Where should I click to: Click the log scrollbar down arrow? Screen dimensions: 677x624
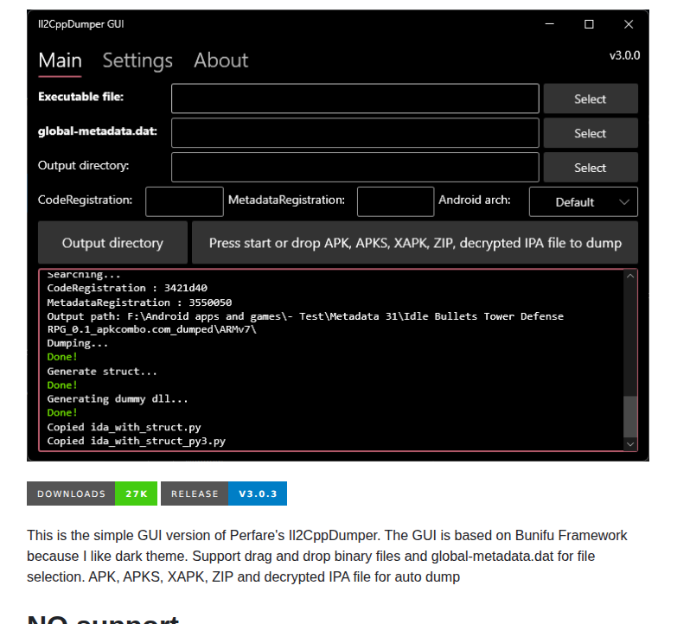coord(630,444)
